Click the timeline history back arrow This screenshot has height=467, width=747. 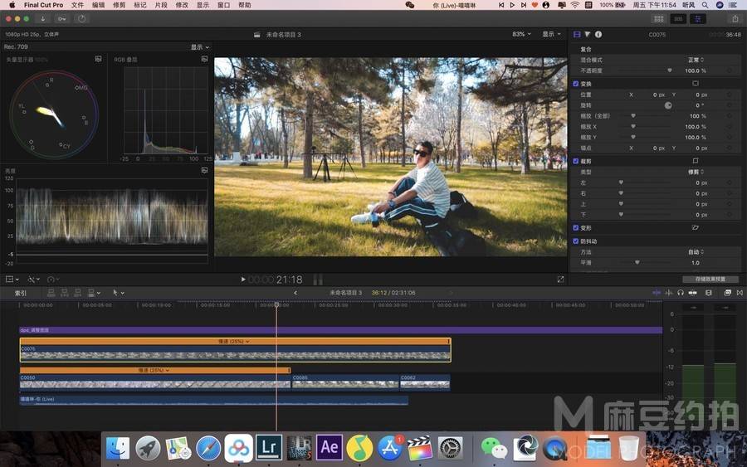[295, 293]
